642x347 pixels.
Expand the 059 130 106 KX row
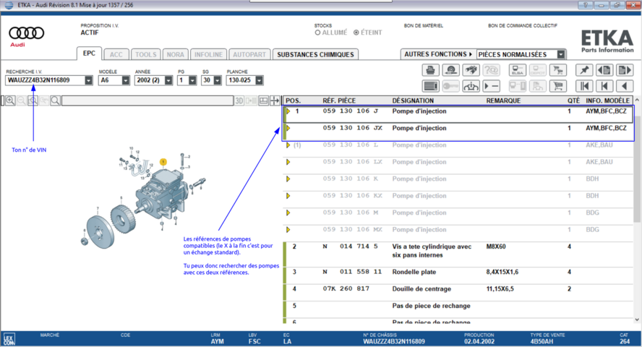click(288, 196)
